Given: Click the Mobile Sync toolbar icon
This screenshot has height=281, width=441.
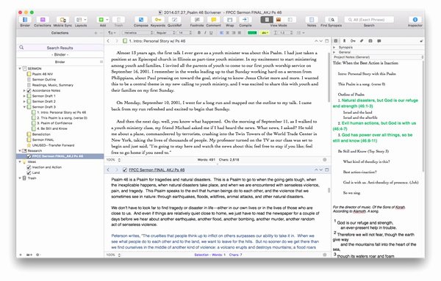Looking at the screenshot, I should pos(62,20).
